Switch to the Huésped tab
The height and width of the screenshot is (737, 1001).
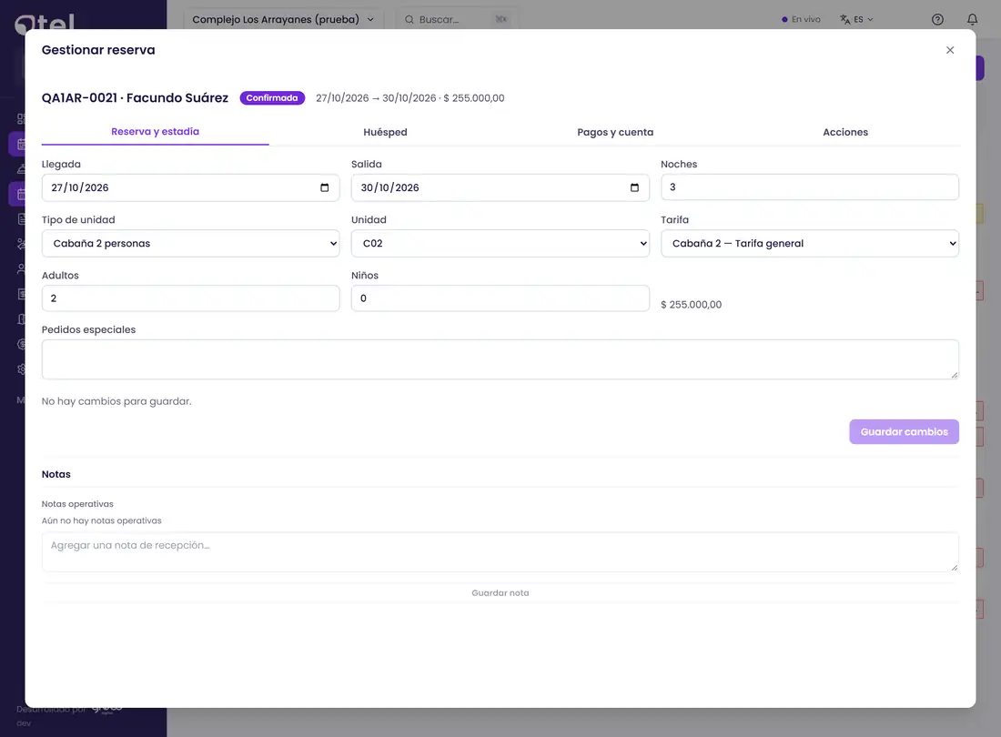(385, 132)
